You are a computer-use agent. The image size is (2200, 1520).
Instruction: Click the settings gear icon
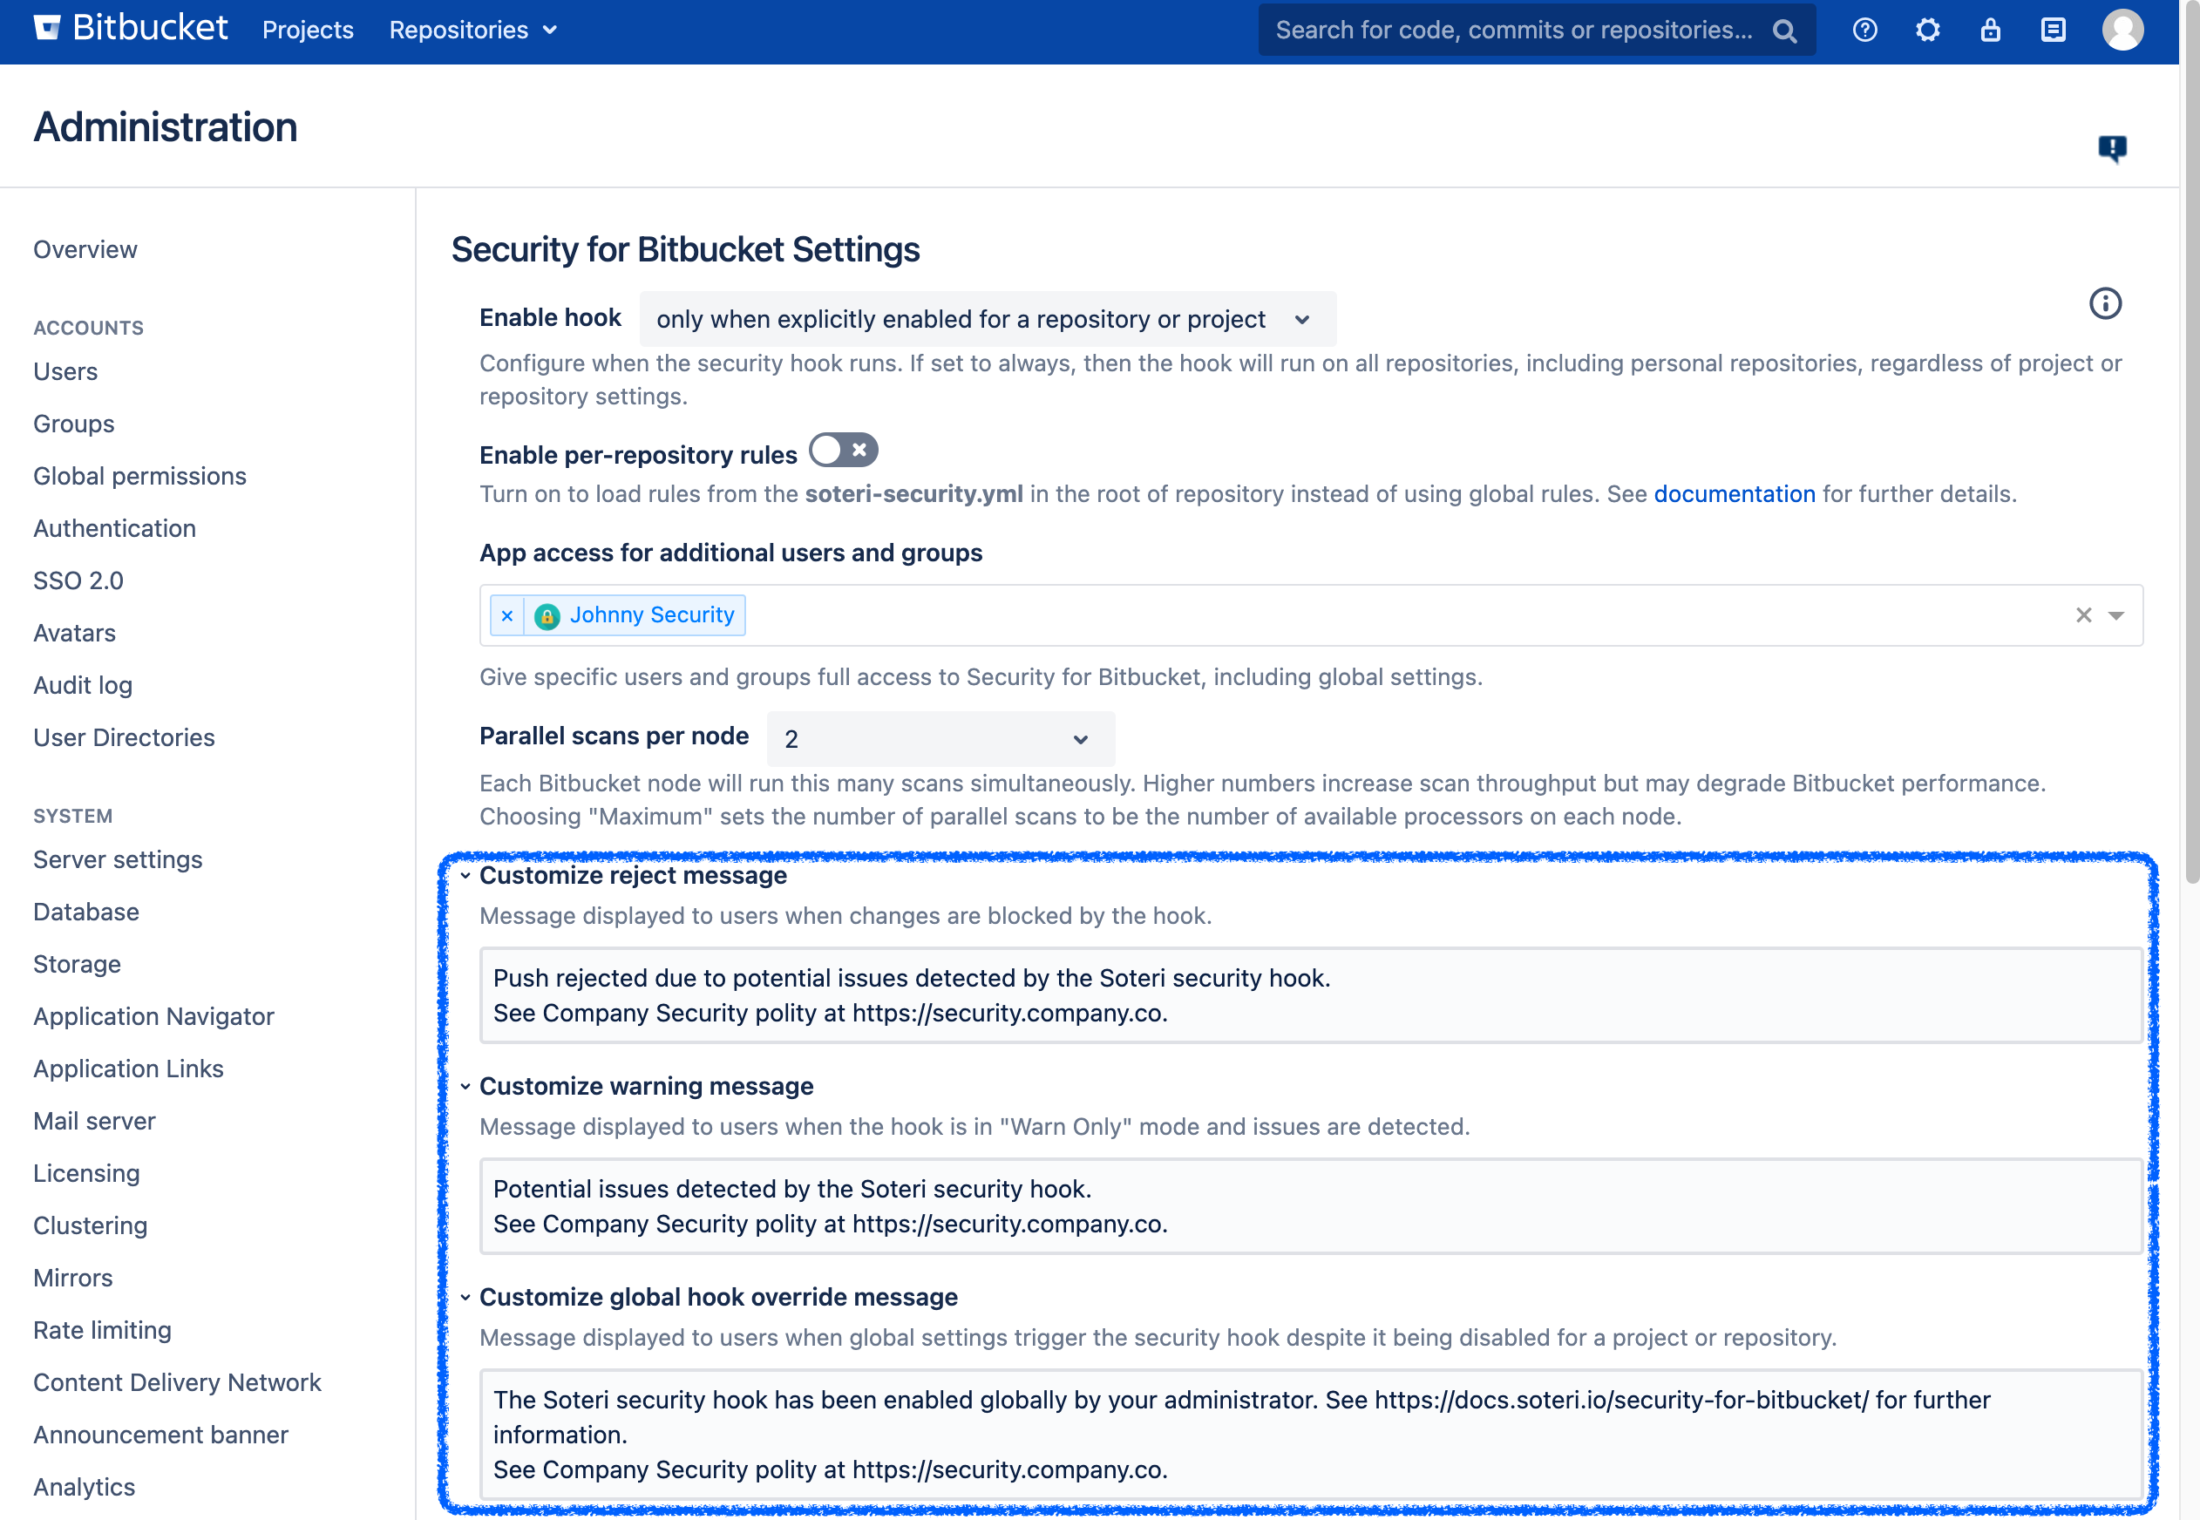click(1925, 29)
